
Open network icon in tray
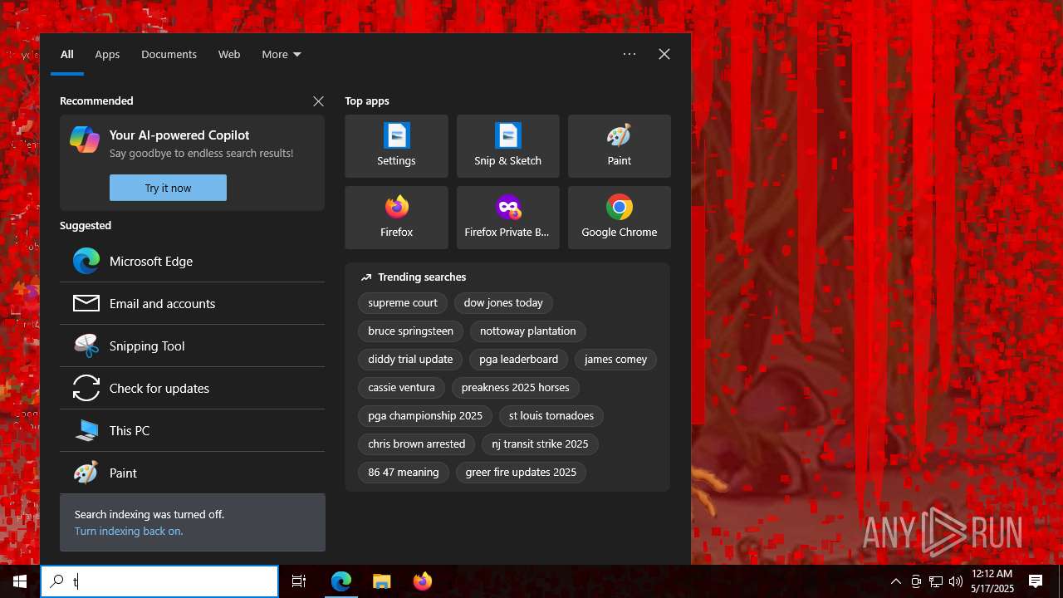(x=936, y=581)
